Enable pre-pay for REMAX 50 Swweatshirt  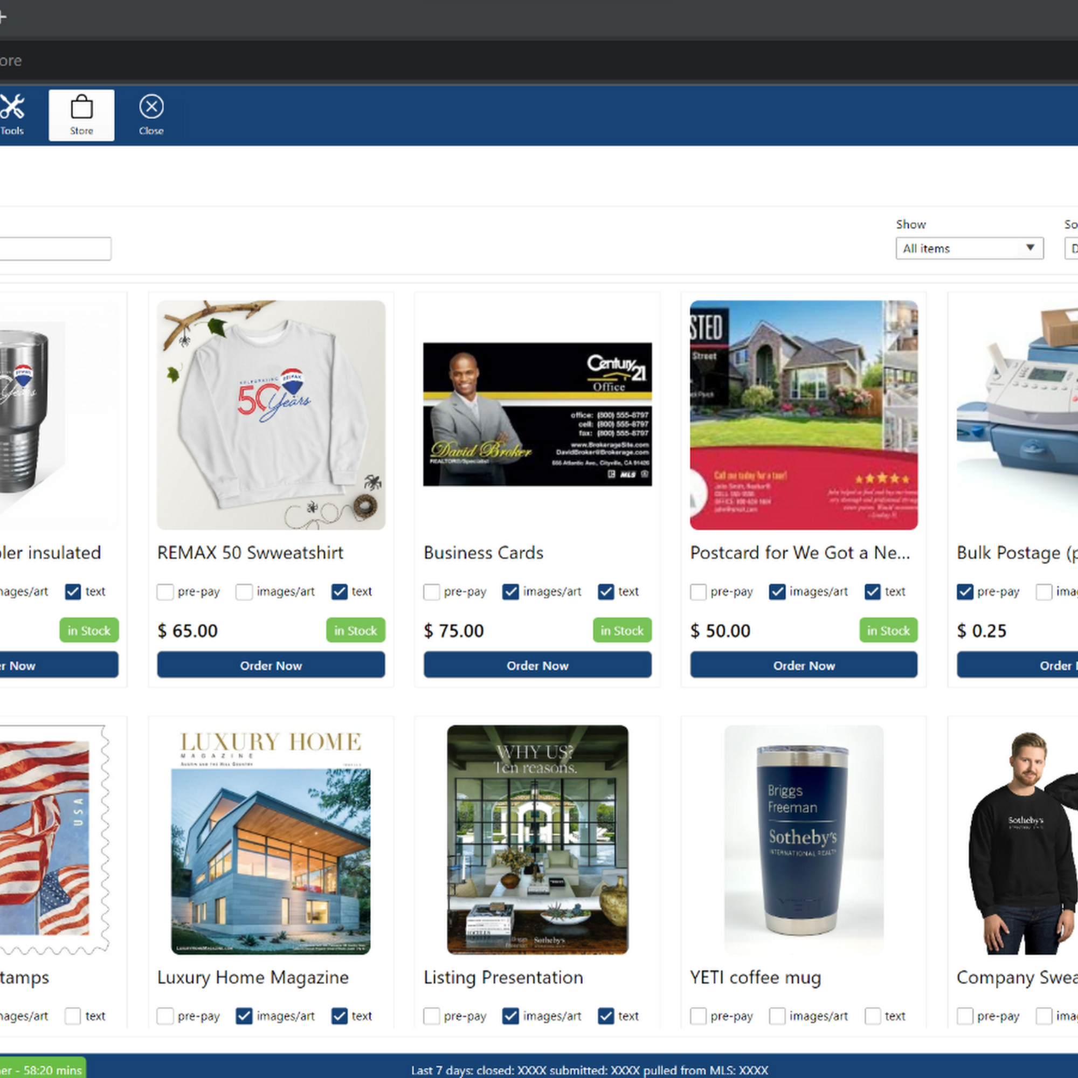tap(165, 591)
